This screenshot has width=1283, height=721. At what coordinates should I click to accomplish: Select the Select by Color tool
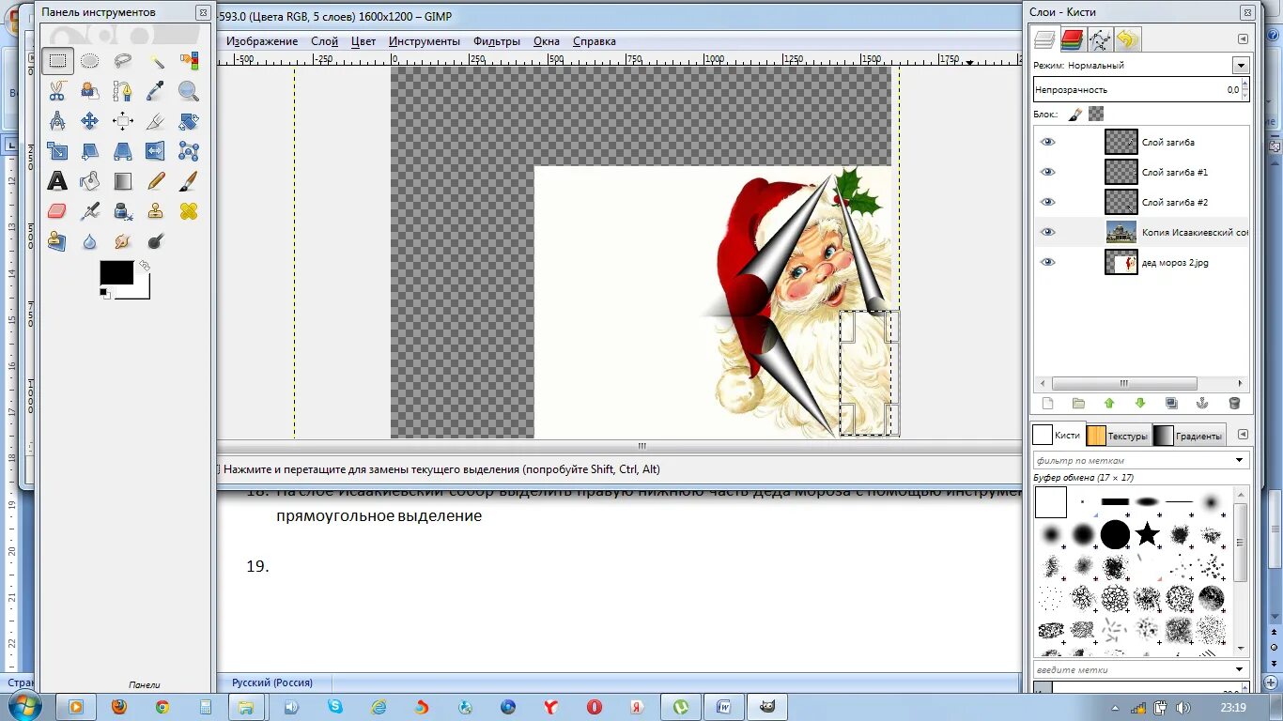click(189, 61)
